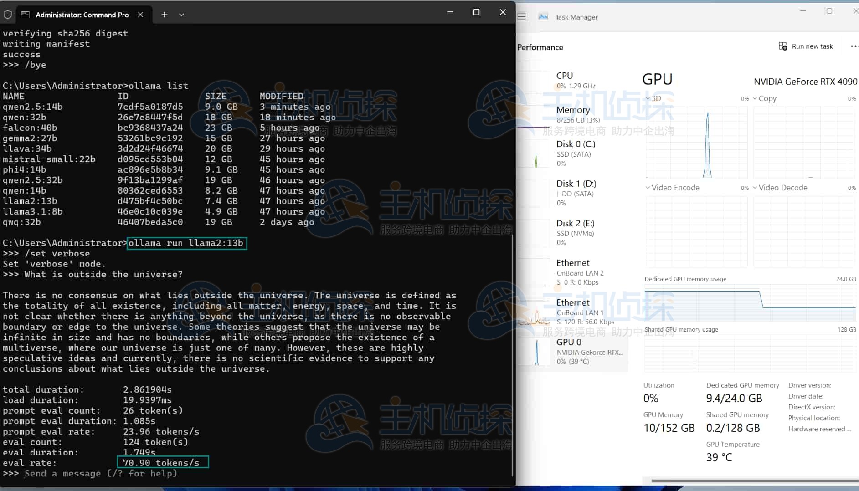Select Ethernet OnBoard LAN 1 in the sidebar
The width and height of the screenshot is (859, 491).
point(573,302)
